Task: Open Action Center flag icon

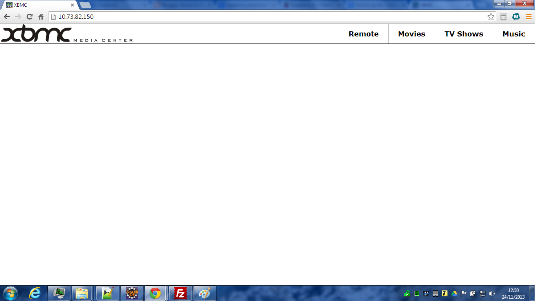Action: [x=464, y=294]
